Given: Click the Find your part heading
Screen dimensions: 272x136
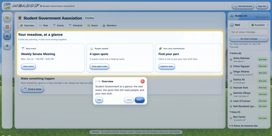Looking at the screenshot, I should [x=169, y=54].
